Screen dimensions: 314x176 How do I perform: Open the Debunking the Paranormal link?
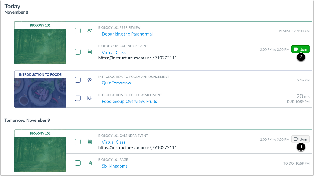click(x=127, y=34)
